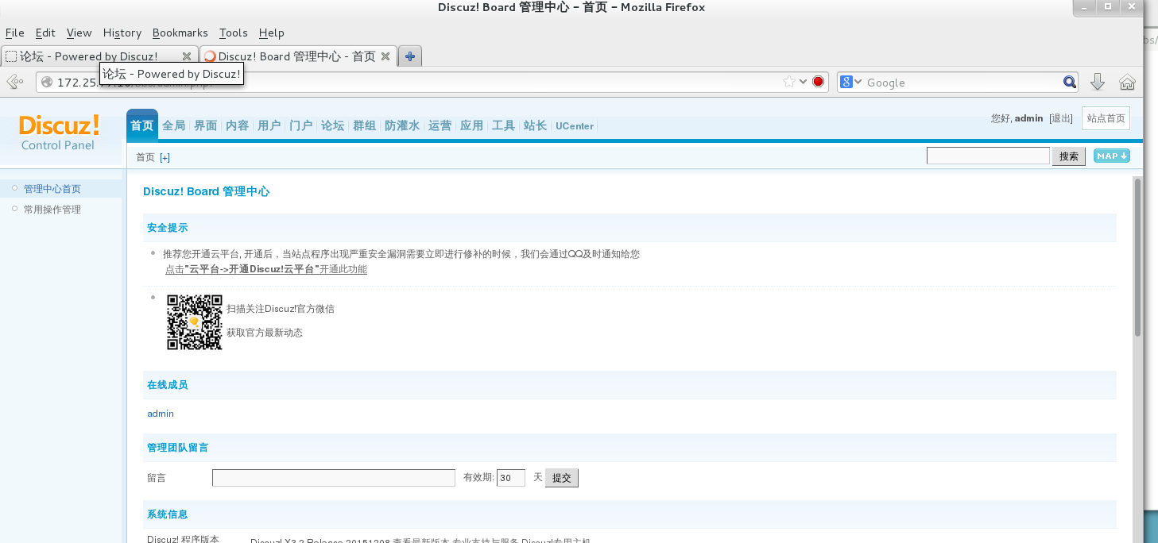Screen dimensions: 1158x543
Task: Focus the 留言 message input field
Action: click(334, 478)
